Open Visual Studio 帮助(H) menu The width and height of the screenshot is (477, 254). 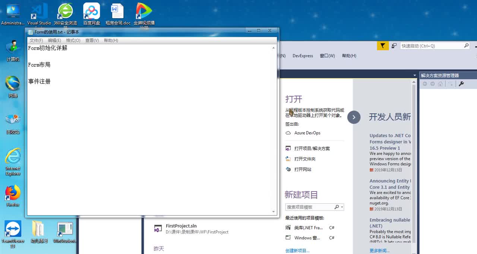tap(349, 56)
